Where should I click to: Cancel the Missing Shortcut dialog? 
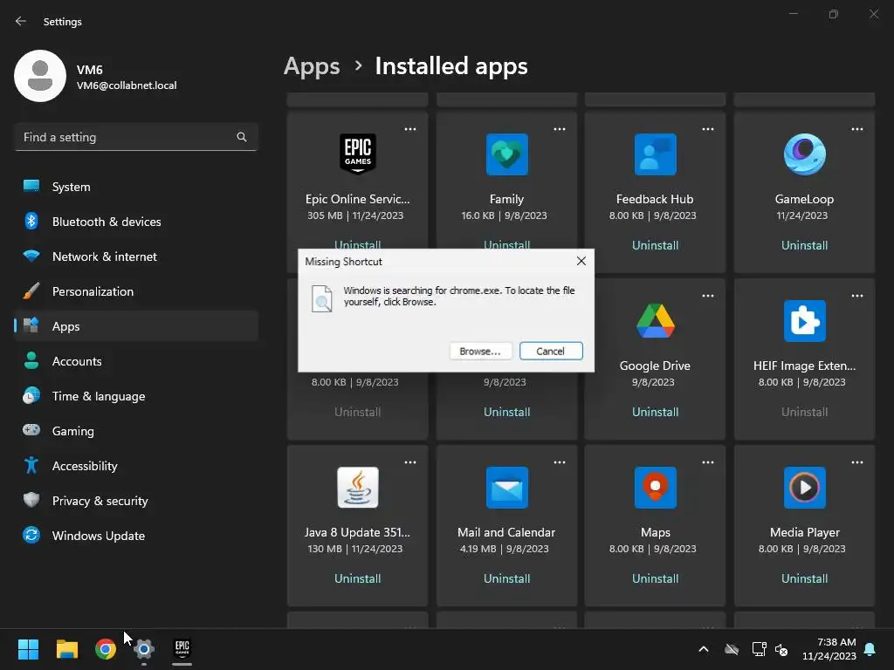click(x=551, y=351)
